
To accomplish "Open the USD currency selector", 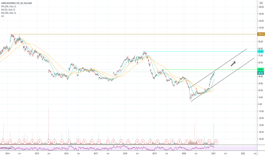I will [261, 3].
